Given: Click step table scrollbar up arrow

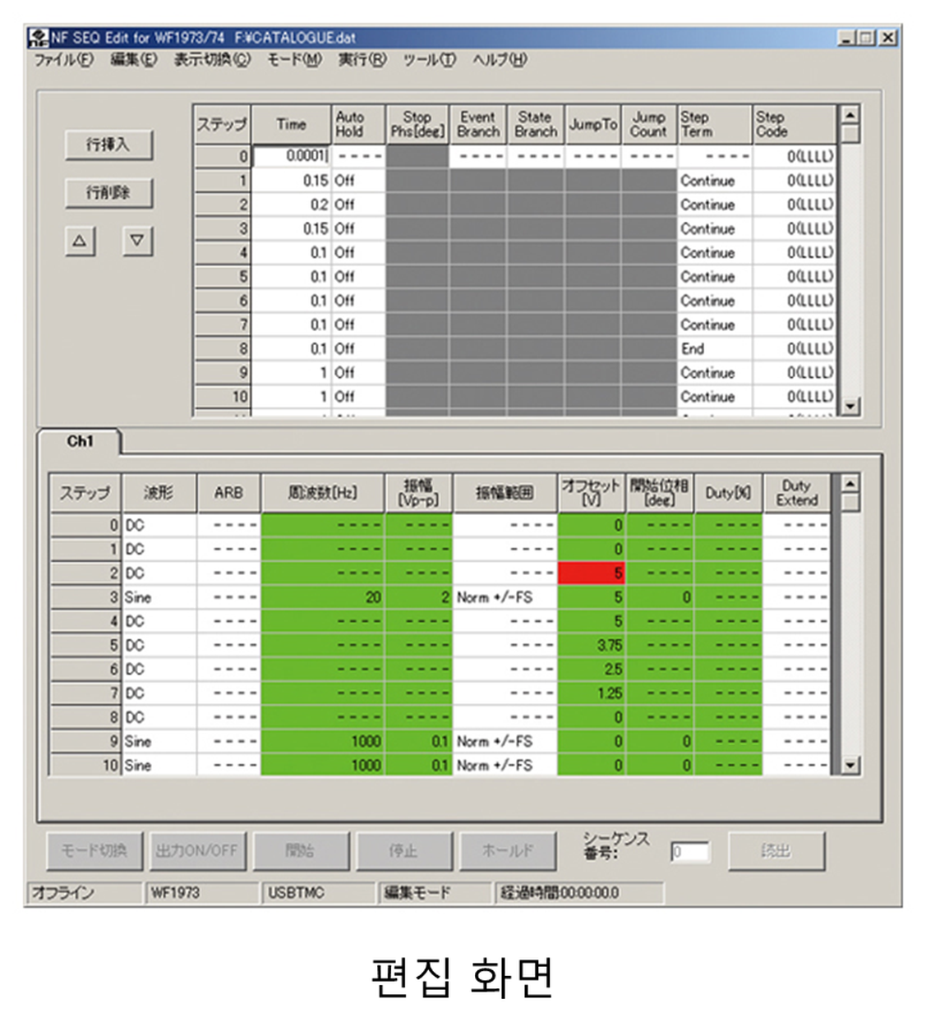Looking at the screenshot, I should (850, 114).
